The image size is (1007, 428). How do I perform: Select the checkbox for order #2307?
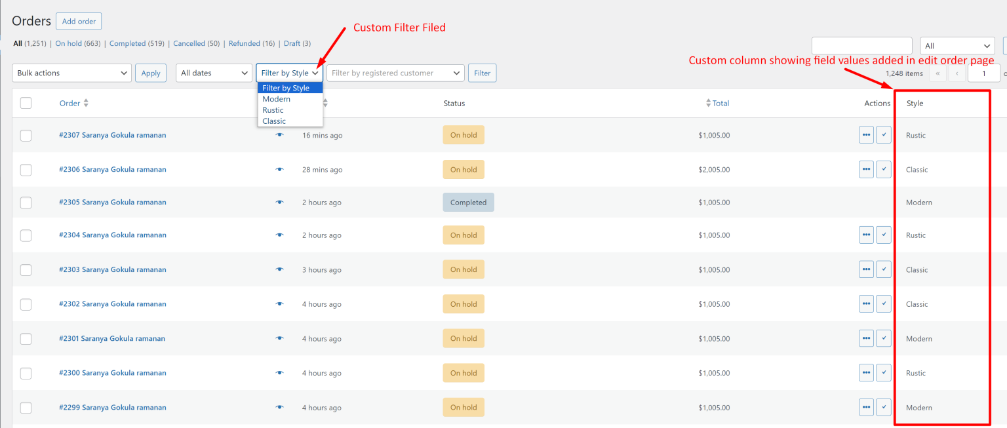(26, 135)
